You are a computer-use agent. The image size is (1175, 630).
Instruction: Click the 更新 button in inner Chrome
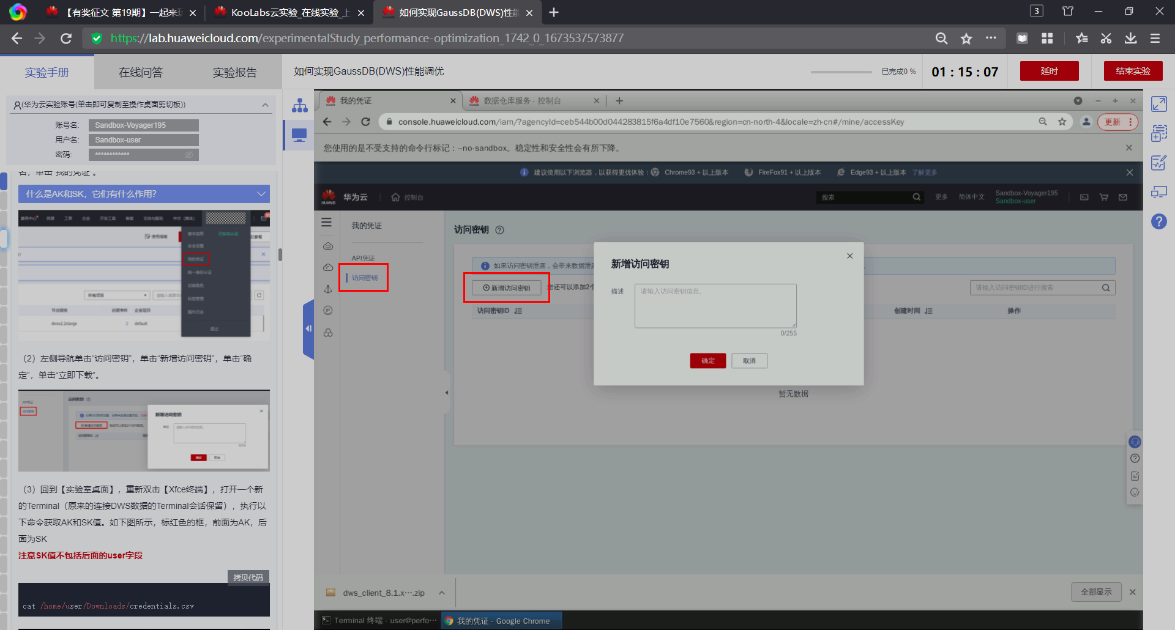[1117, 122]
